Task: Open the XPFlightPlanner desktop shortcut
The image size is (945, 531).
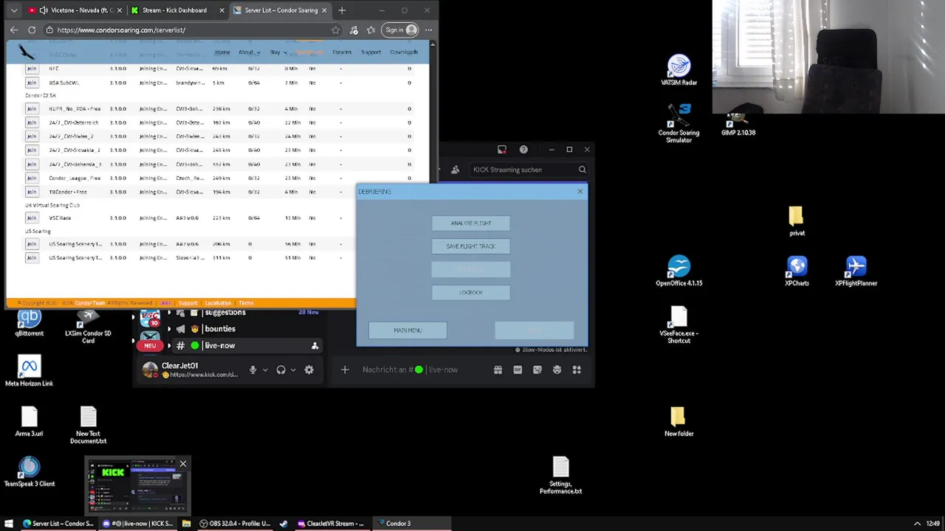Action: 856,271
